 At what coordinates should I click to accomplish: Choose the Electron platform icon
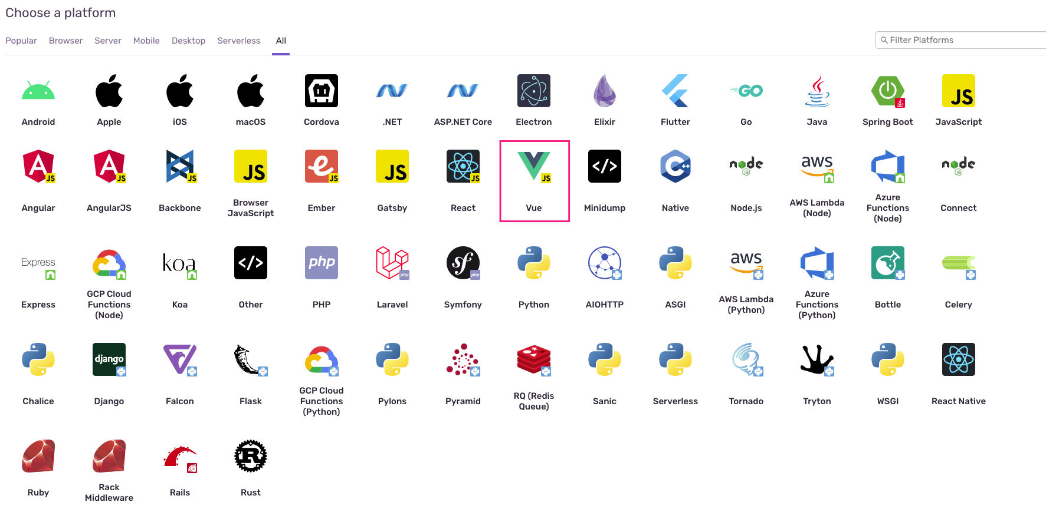[534, 91]
